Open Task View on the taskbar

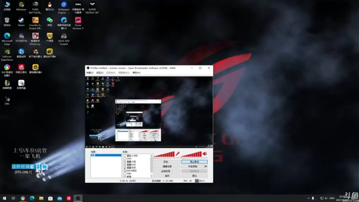[13, 198]
